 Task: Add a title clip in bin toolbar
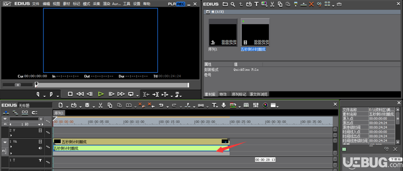click(x=256, y=4)
